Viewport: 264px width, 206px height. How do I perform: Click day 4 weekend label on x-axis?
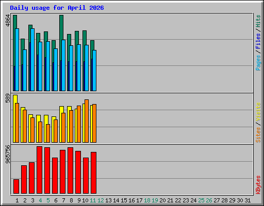point(40,200)
